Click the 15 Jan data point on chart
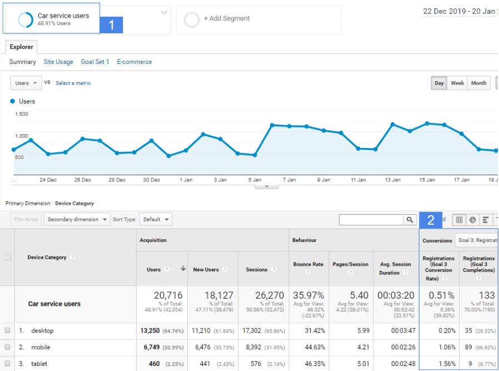The width and height of the screenshot is (499, 371). pyautogui.click(x=427, y=123)
